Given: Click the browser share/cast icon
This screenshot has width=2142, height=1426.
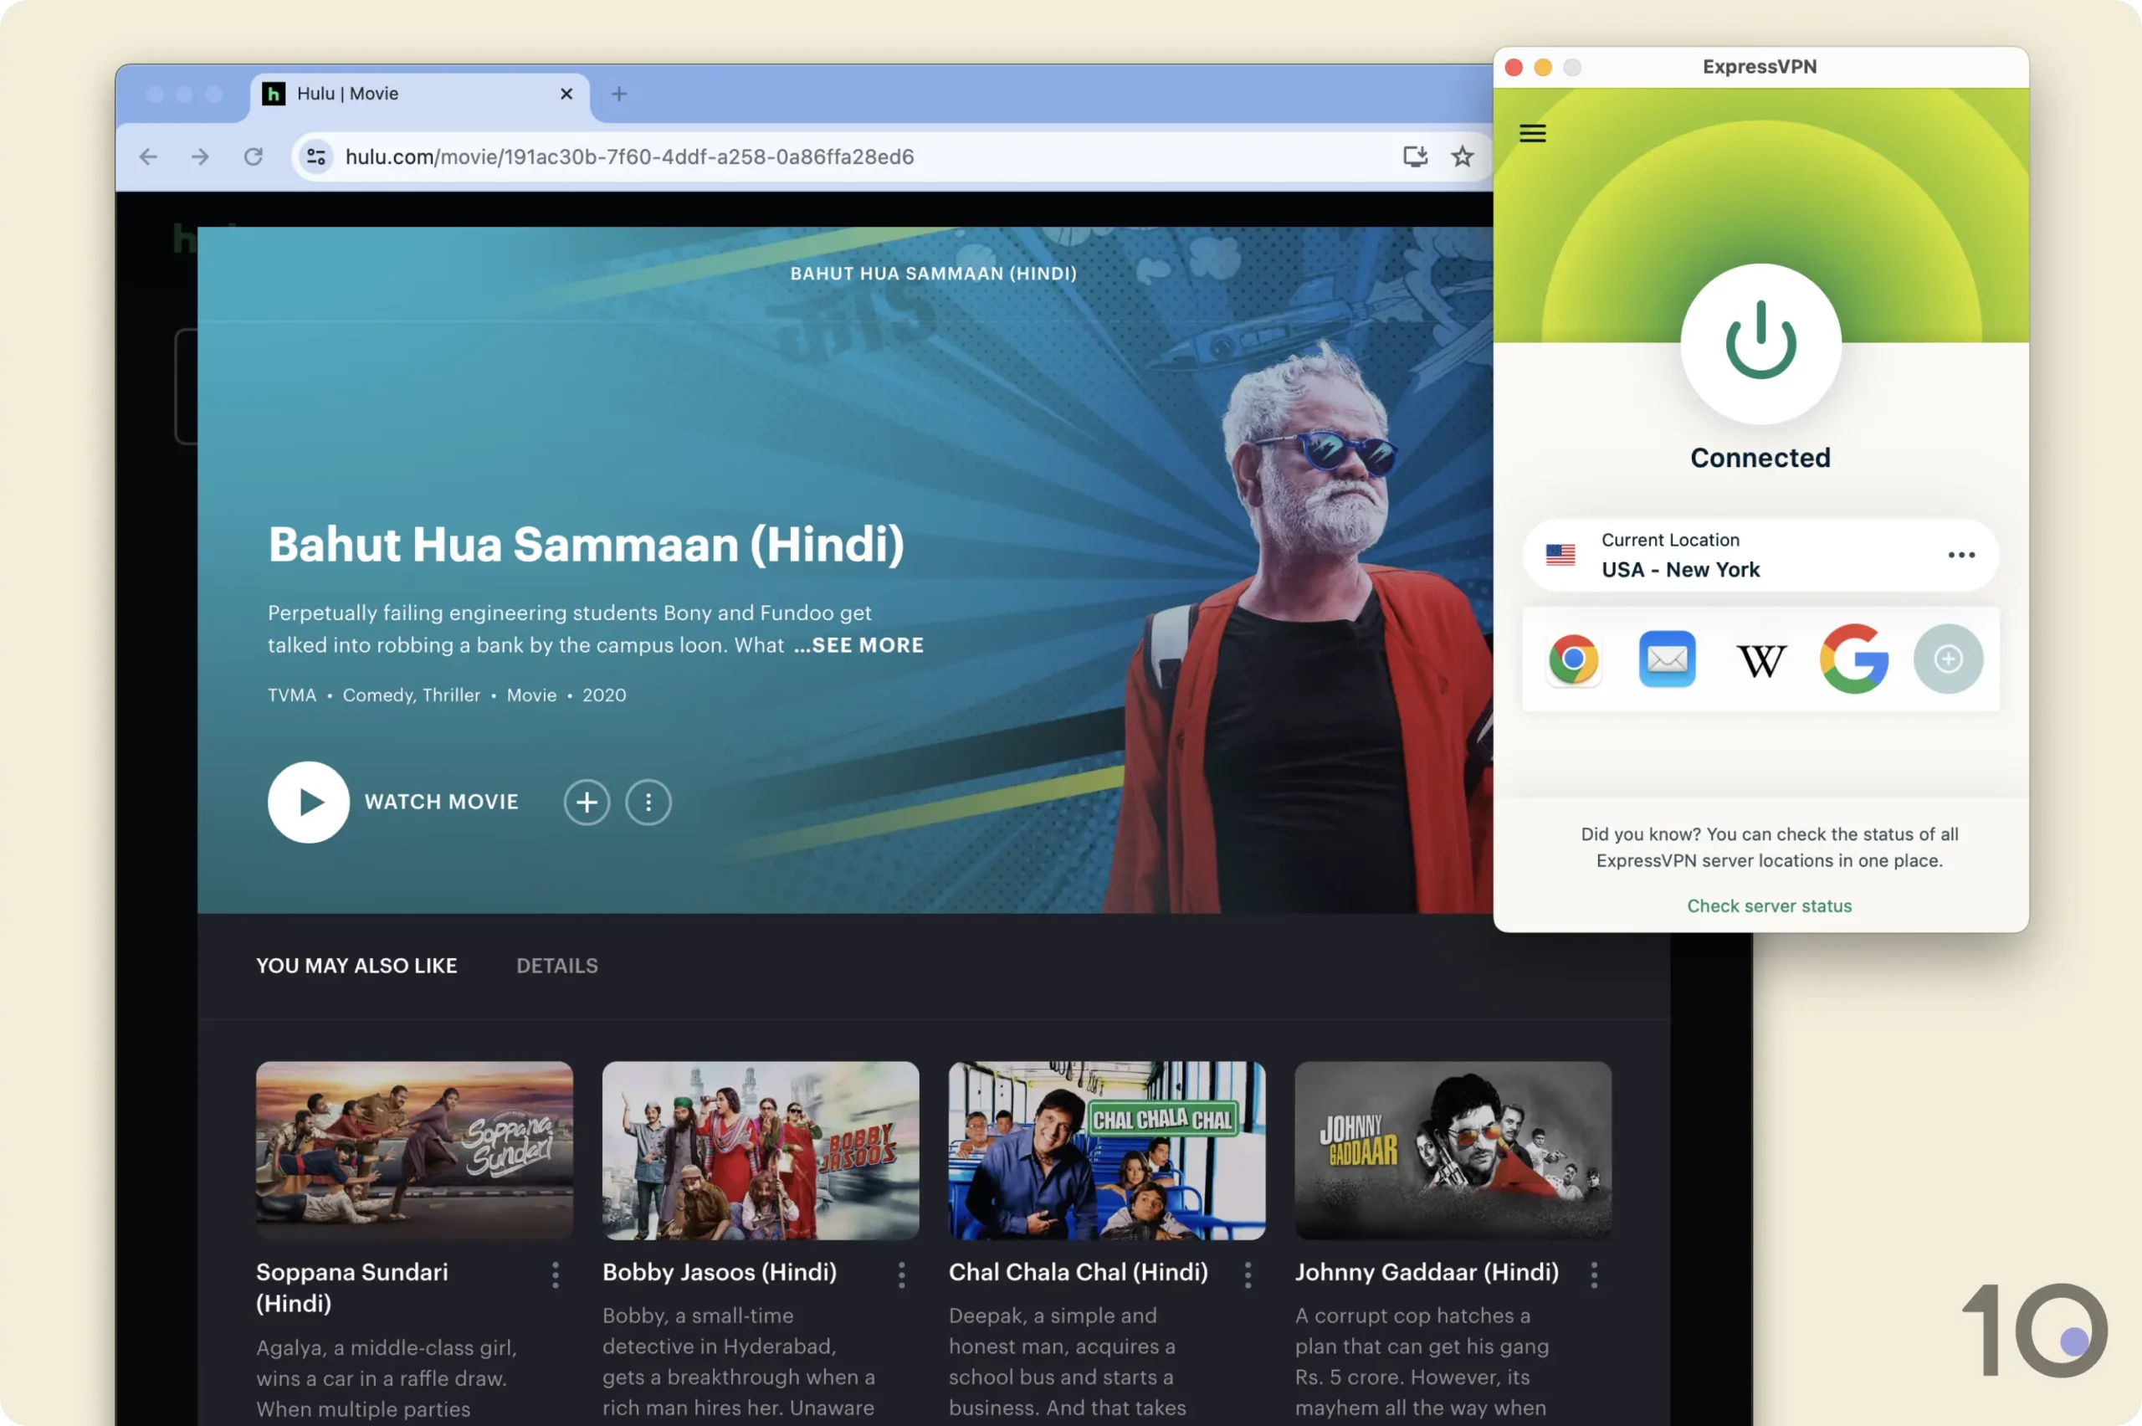Looking at the screenshot, I should pyautogui.click(x=1413, y=156).
